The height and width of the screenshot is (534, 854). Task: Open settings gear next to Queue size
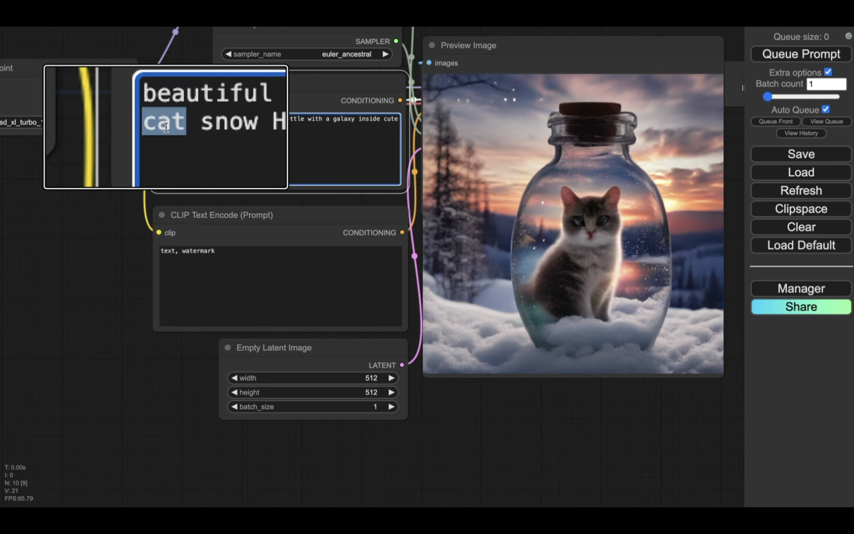(x=848, y=36)
